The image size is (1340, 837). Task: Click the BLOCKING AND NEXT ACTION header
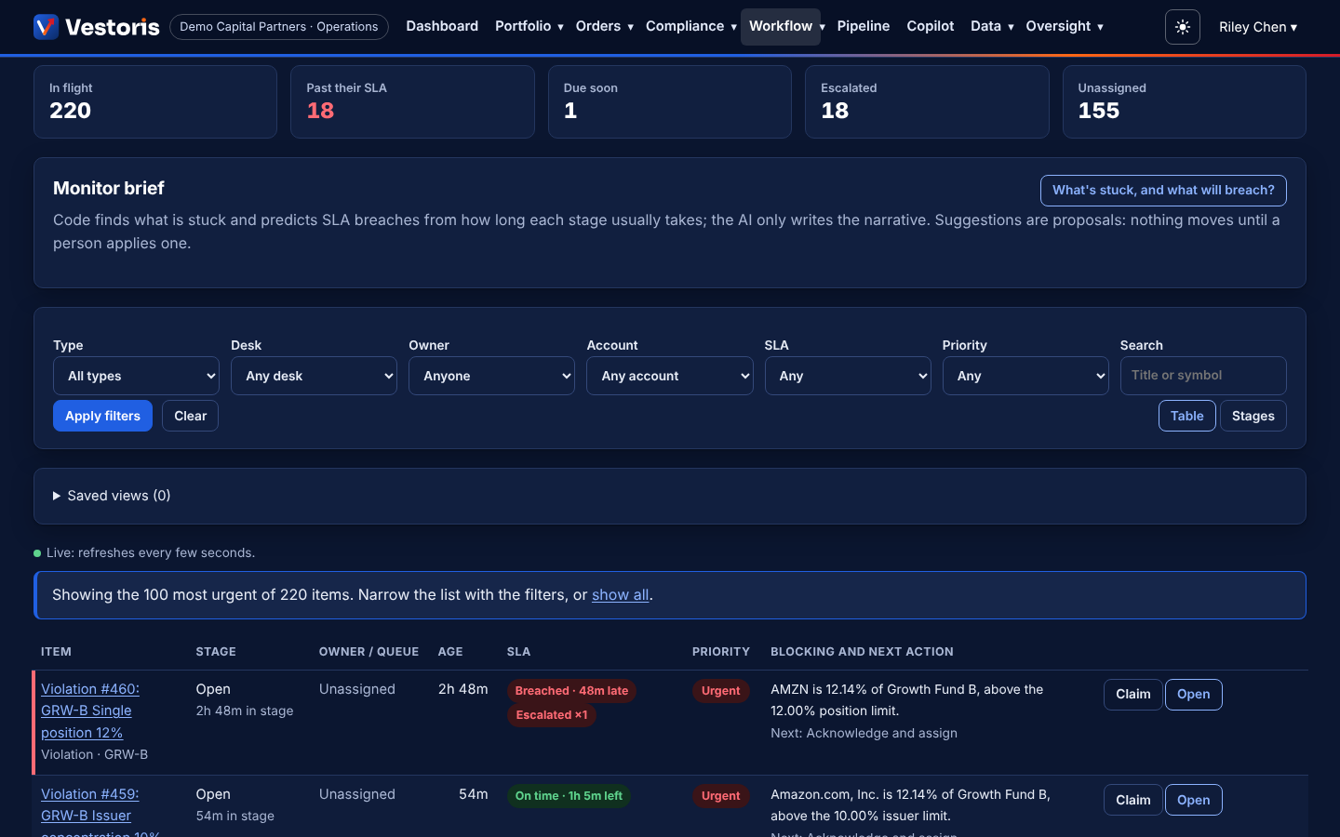pyautogui.click(x=862, y=652)
